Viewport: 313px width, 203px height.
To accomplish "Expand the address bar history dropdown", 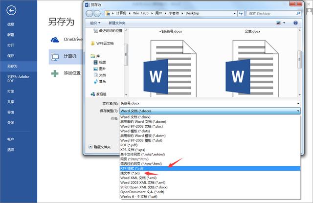I will (x=235, y=13).
